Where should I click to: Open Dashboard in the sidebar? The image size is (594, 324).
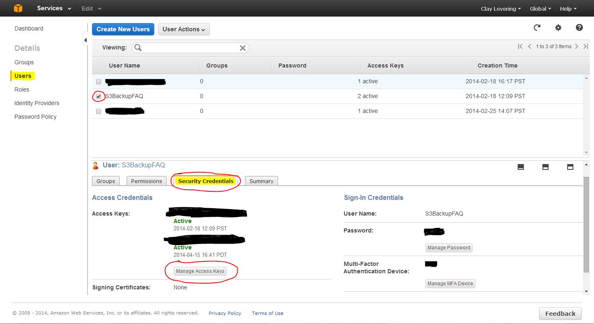point(29,28)
